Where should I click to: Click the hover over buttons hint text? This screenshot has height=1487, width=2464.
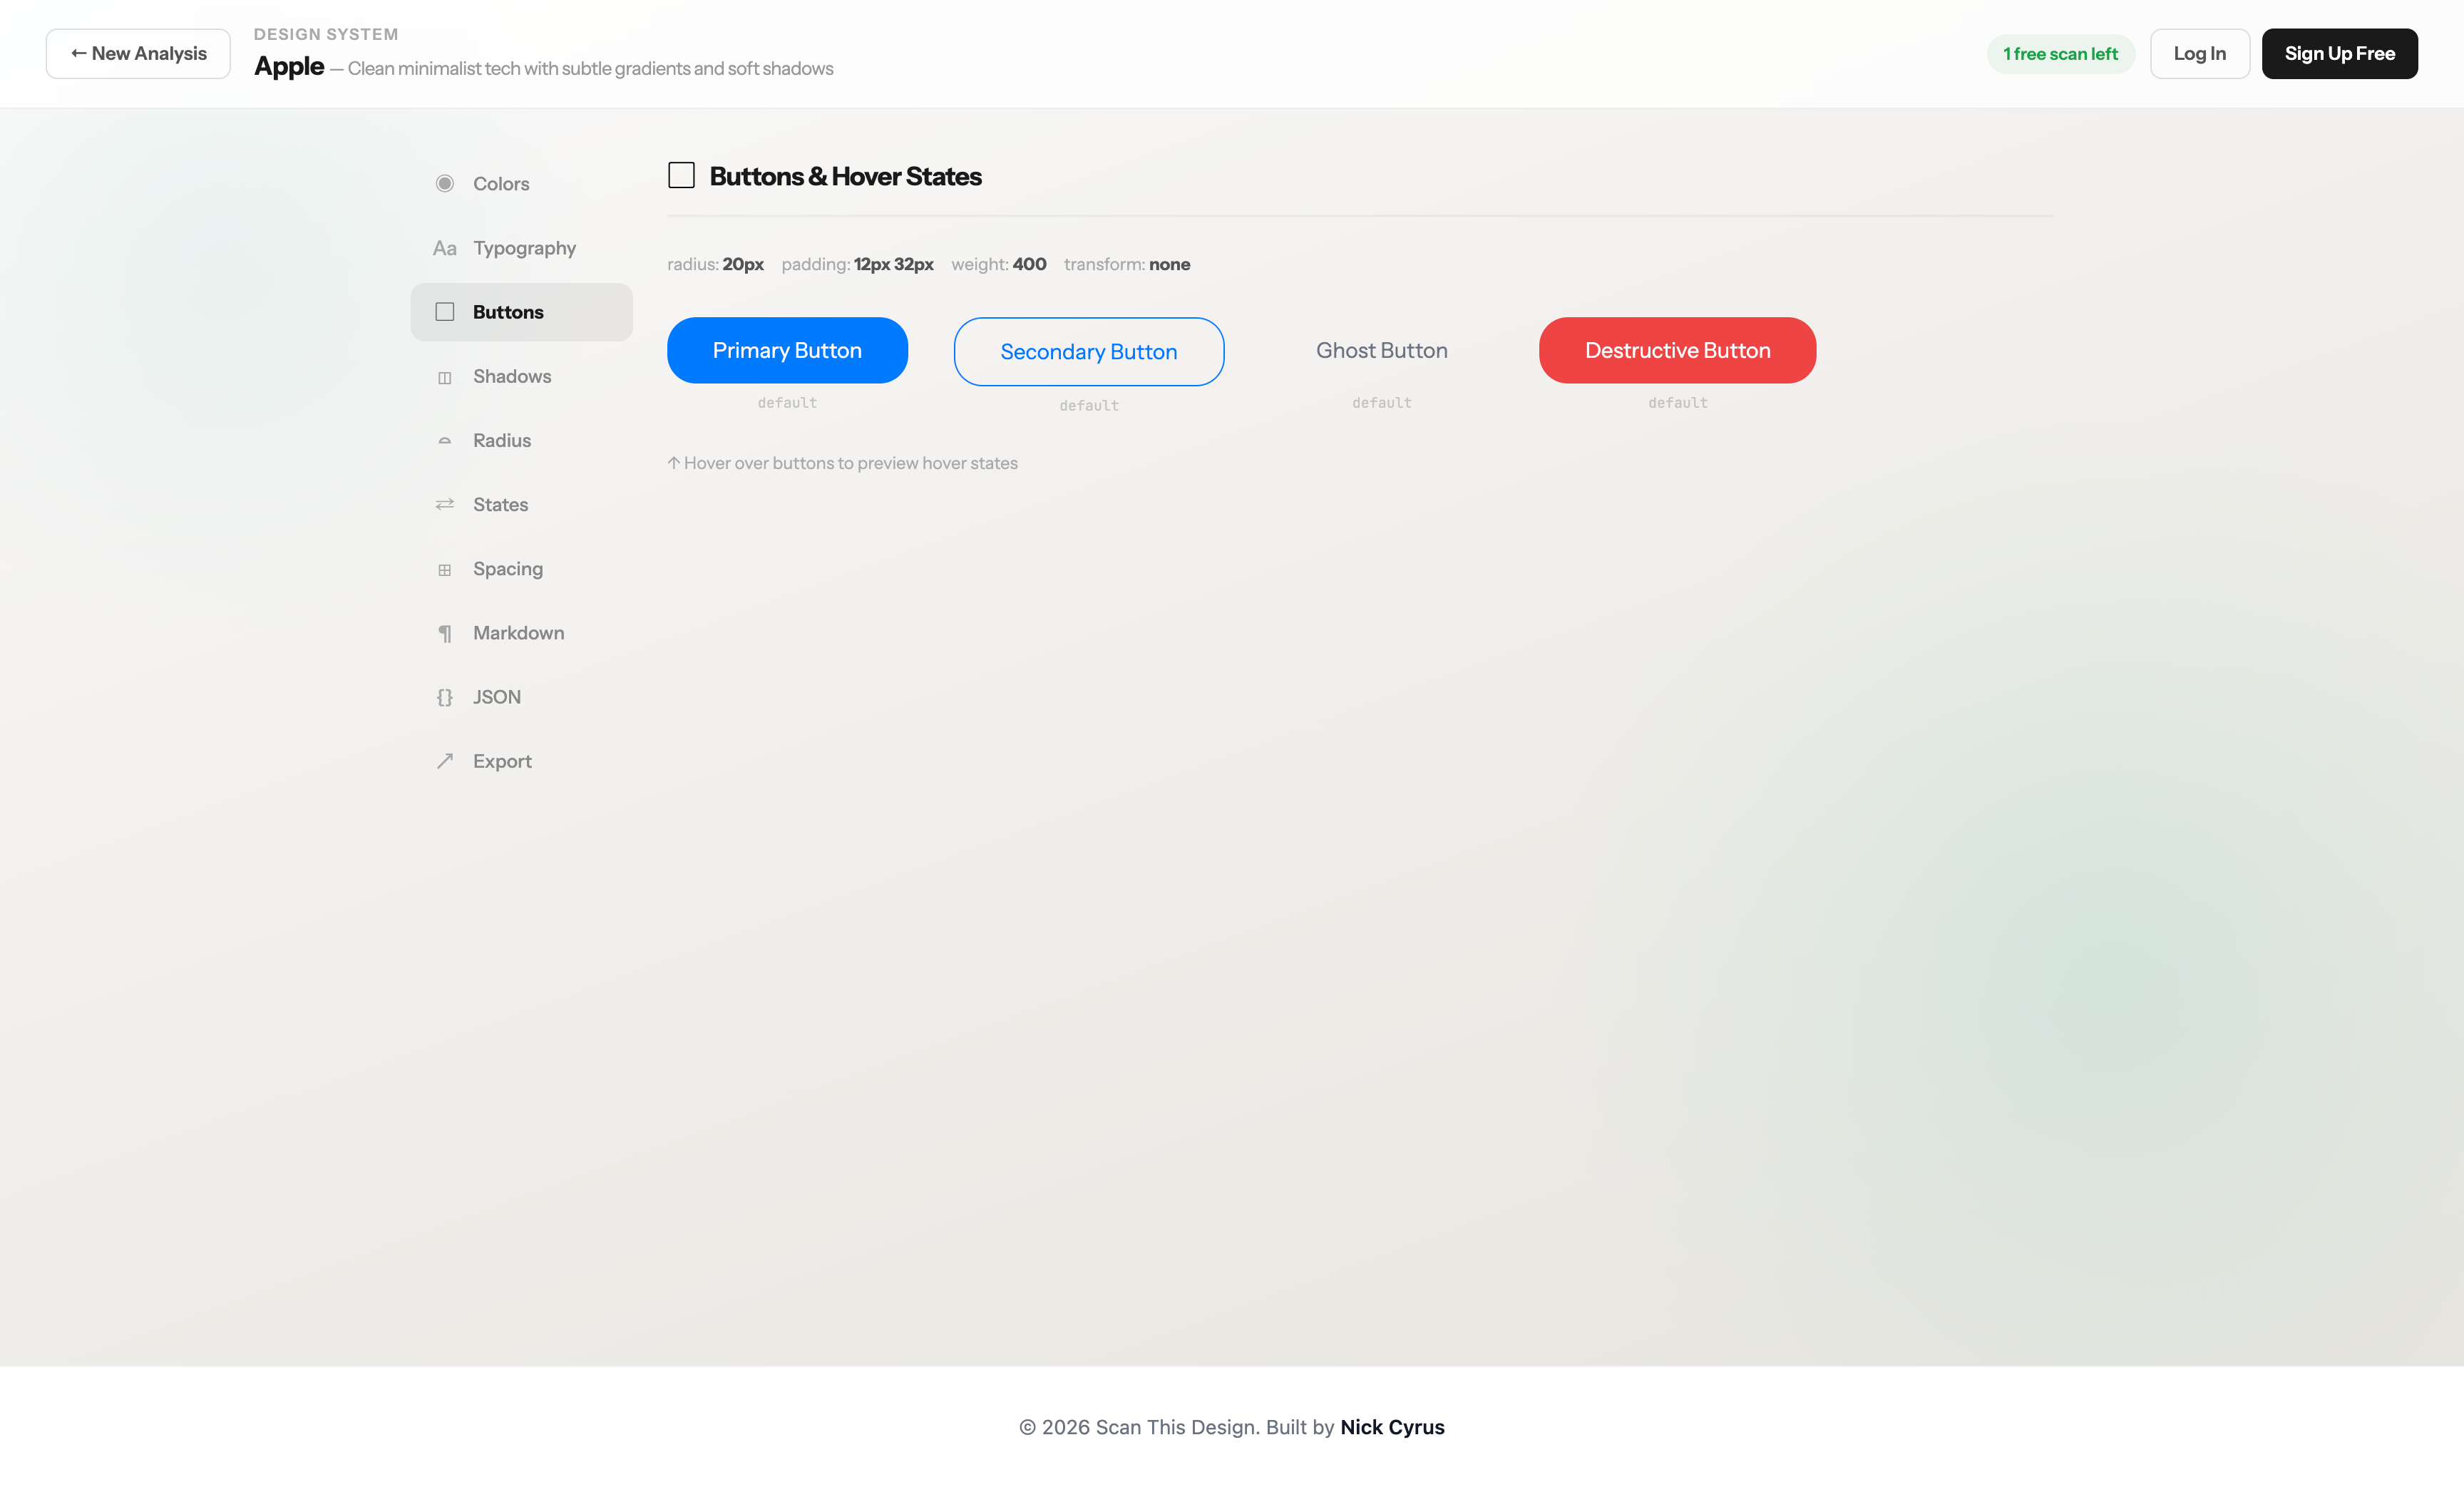[x=843, y=463]
